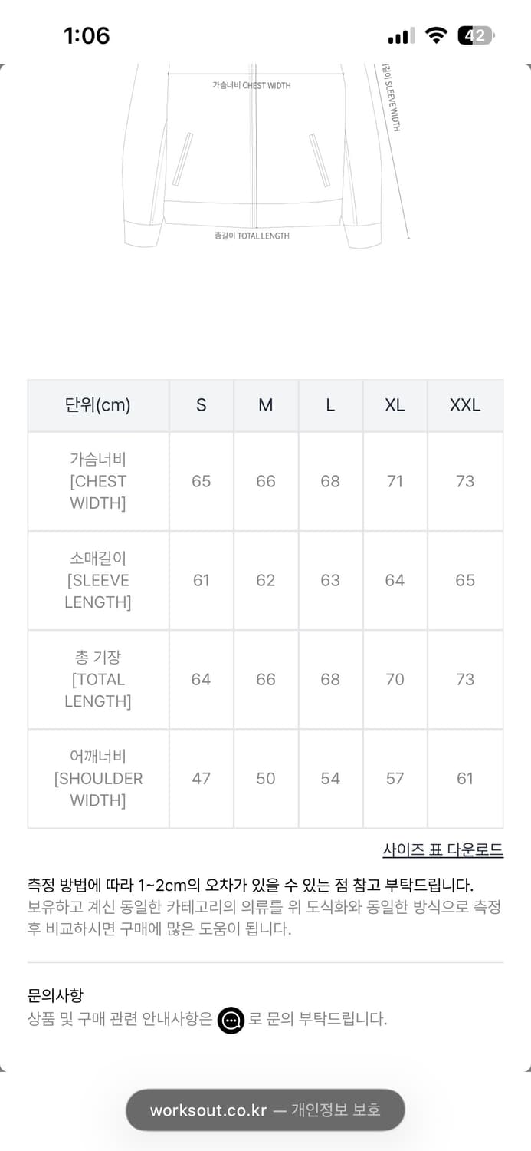
Task: Select total length 73 for XXL
Action: click(x=464, y=679)
